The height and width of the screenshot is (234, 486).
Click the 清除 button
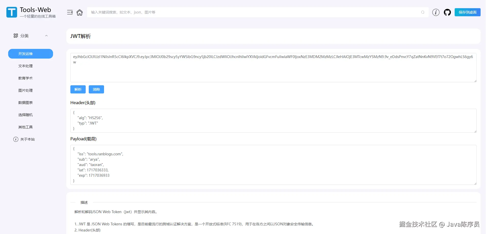pyautogui.click(x=96, y=89)
